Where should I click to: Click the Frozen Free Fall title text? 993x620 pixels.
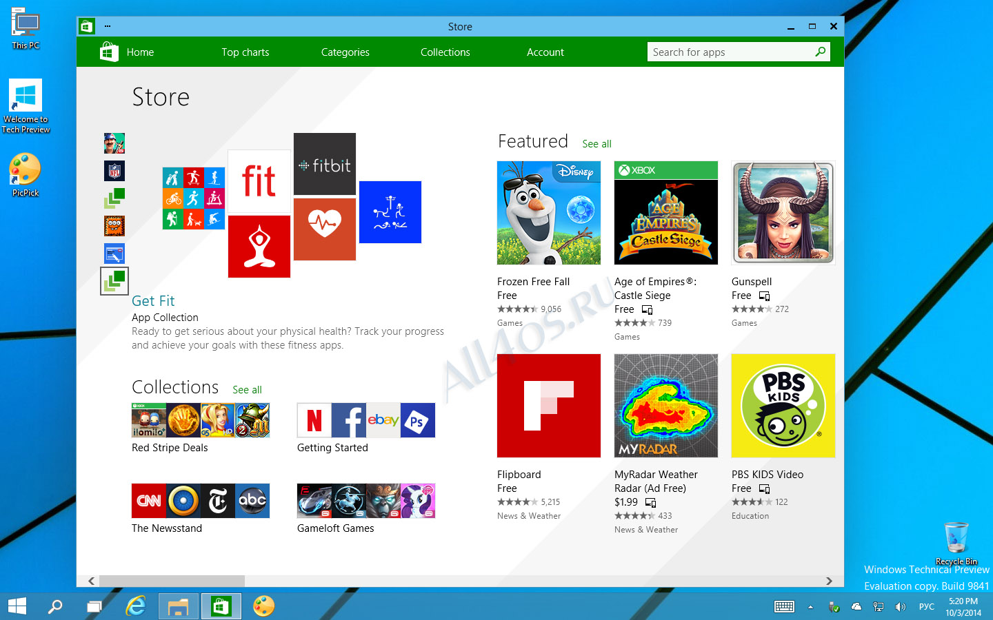[x=533, y=282]
